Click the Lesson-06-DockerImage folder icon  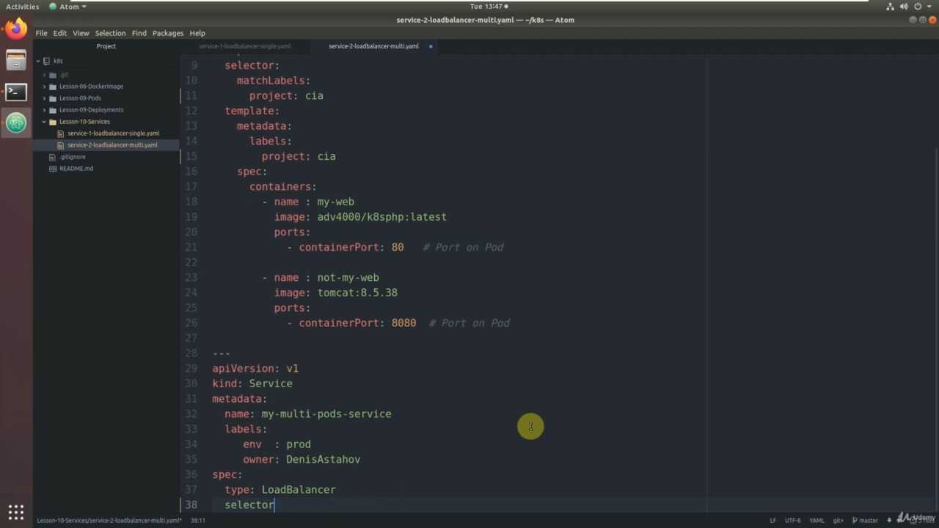(x=53, y=87)
